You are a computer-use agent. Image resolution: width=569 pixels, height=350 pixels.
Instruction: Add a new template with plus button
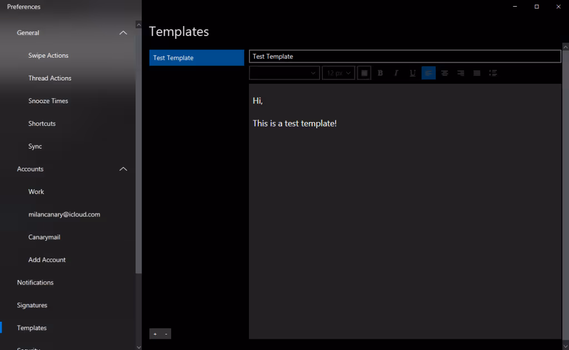click(x=155, y=334)
